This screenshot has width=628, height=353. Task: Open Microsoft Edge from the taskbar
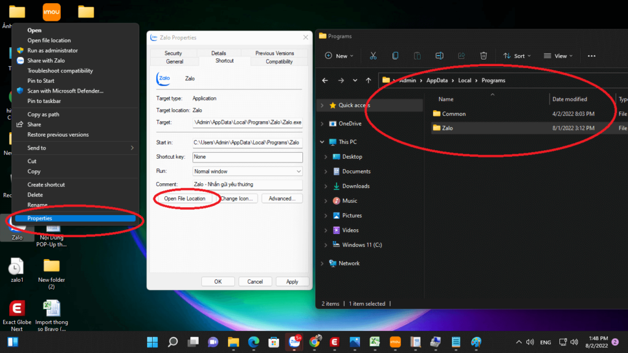(x=254, y=342)
